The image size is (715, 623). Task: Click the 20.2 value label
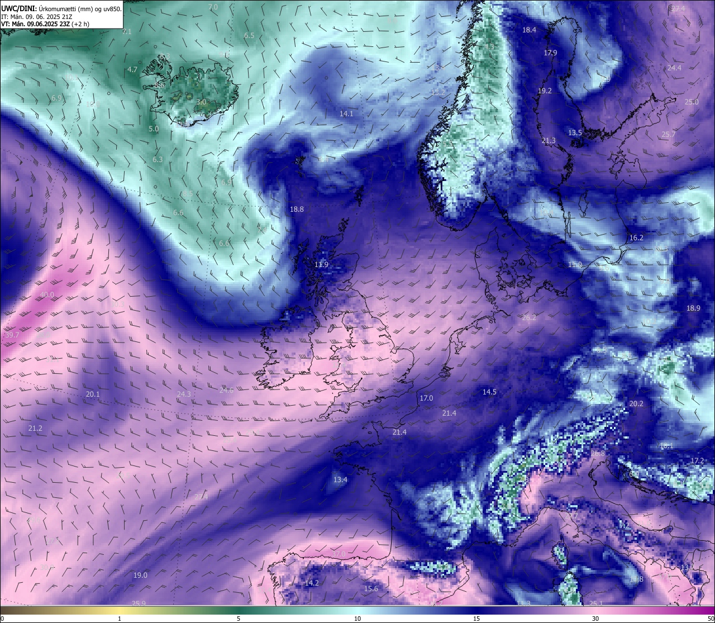click(x=636, y=404)
